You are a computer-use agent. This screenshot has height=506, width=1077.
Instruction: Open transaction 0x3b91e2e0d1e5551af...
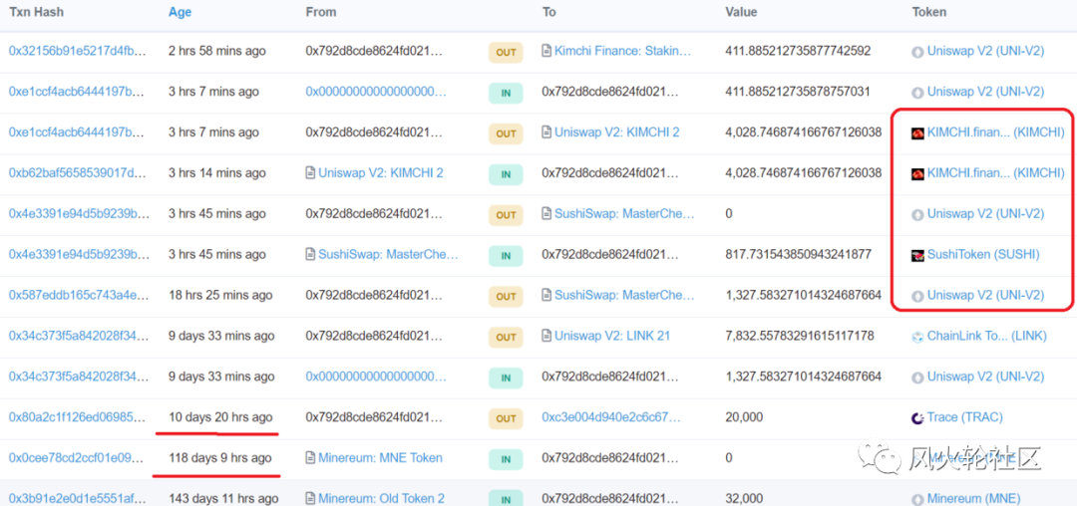(79, 498)
